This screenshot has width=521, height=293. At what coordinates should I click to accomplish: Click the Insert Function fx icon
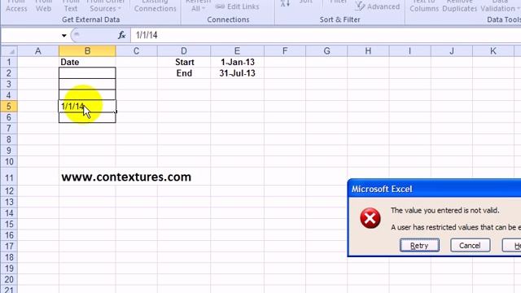coord(121,35)
